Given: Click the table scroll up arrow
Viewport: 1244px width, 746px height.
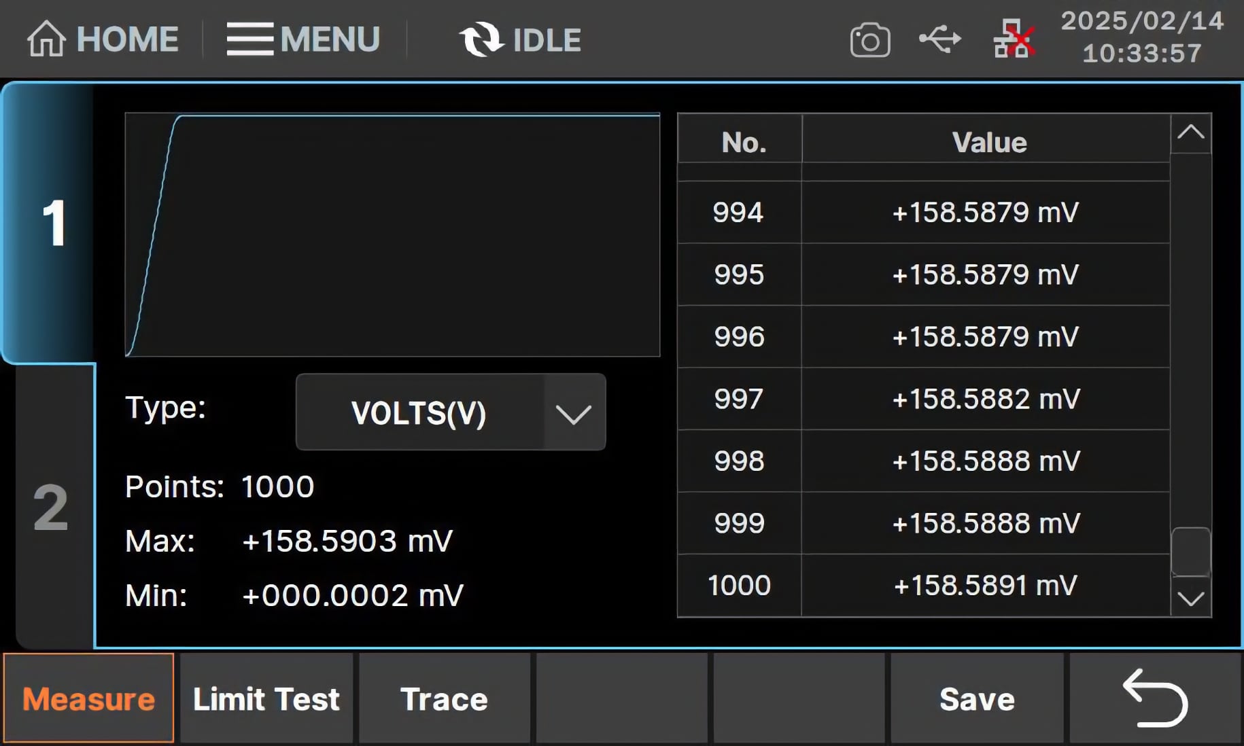Looking at the screenshot, I should point(1191,133).
